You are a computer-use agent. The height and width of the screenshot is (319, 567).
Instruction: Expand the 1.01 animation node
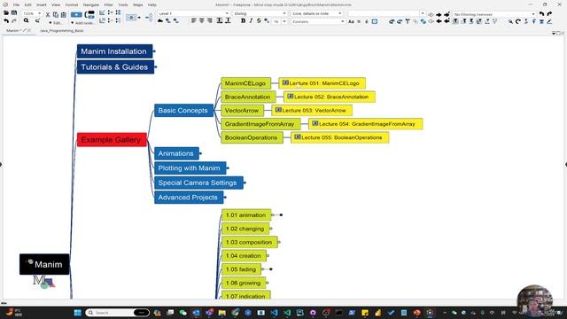(x=281, y=214)
